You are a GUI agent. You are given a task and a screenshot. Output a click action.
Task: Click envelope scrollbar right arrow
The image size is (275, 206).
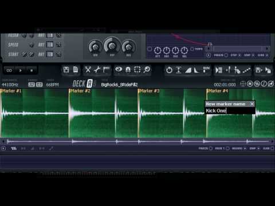pyautogui.click(x=267, y=49)
